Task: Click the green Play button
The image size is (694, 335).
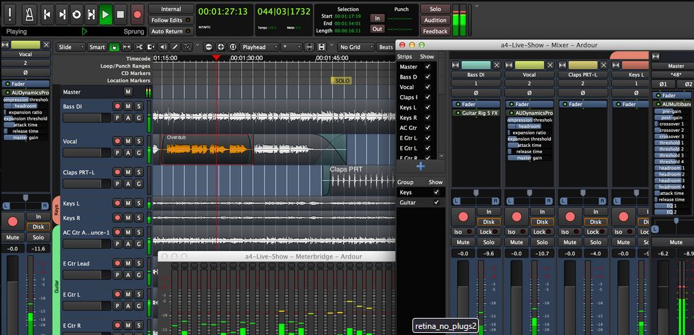Action: 106,14
